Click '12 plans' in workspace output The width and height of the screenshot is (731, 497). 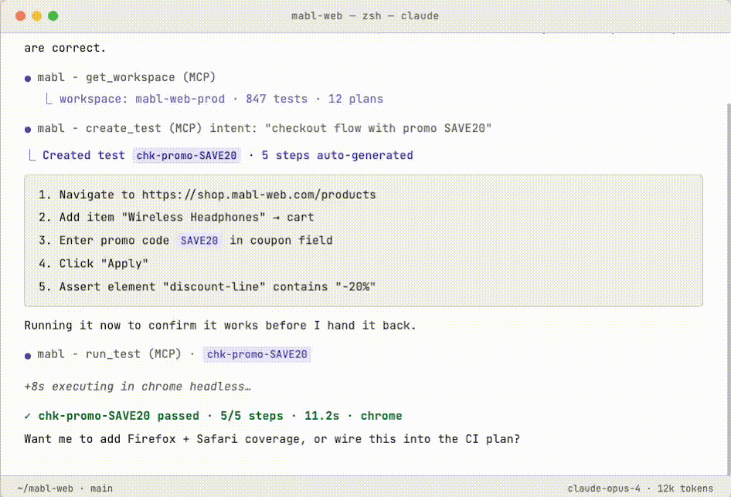point(355,100)
